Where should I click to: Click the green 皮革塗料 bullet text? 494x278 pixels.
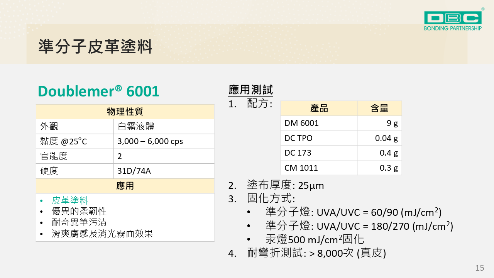click(x=70, y=201)
